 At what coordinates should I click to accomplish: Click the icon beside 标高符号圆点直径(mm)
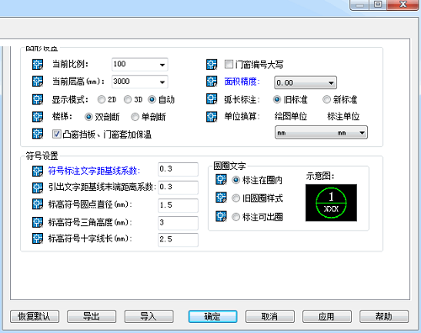[x=37, y=204]
